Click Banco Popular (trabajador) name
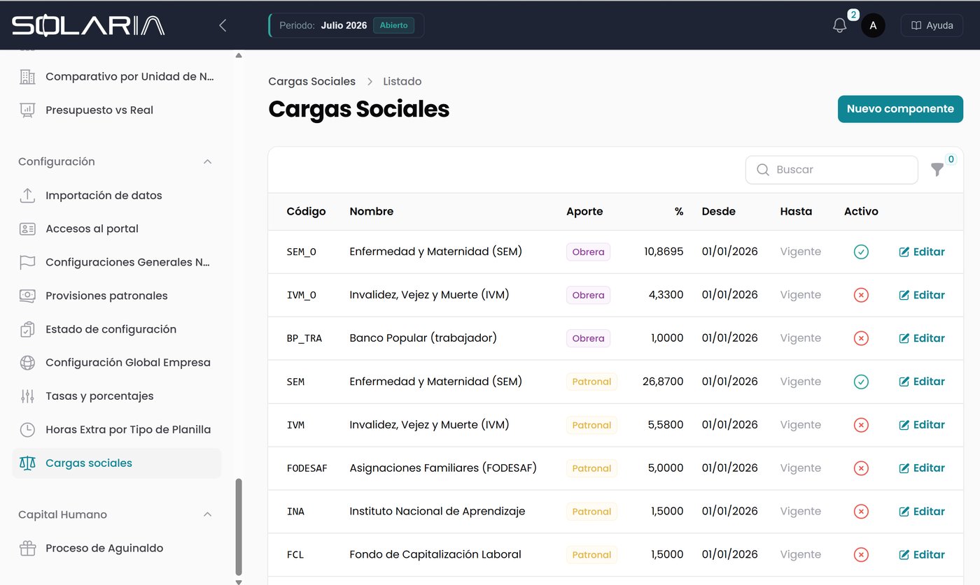Viewport: 980px width, 585px height. (423, 338)
